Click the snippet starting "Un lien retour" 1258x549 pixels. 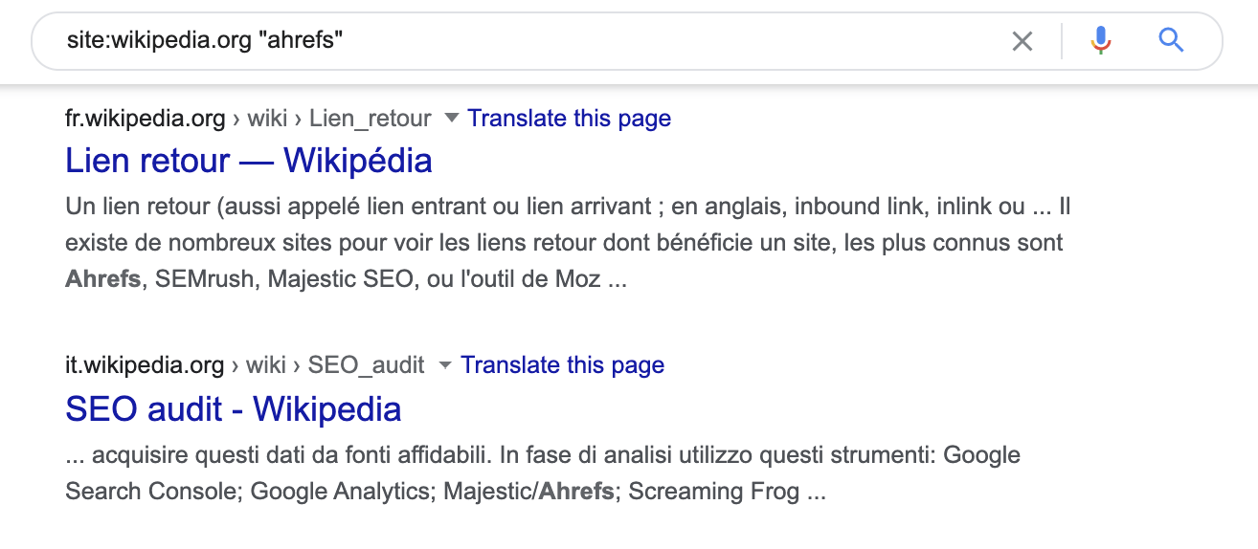tap(565, 207)
